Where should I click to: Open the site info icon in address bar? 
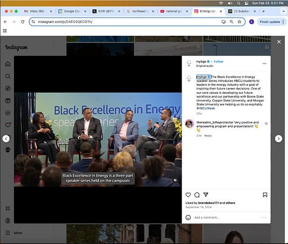click(33, 22)
